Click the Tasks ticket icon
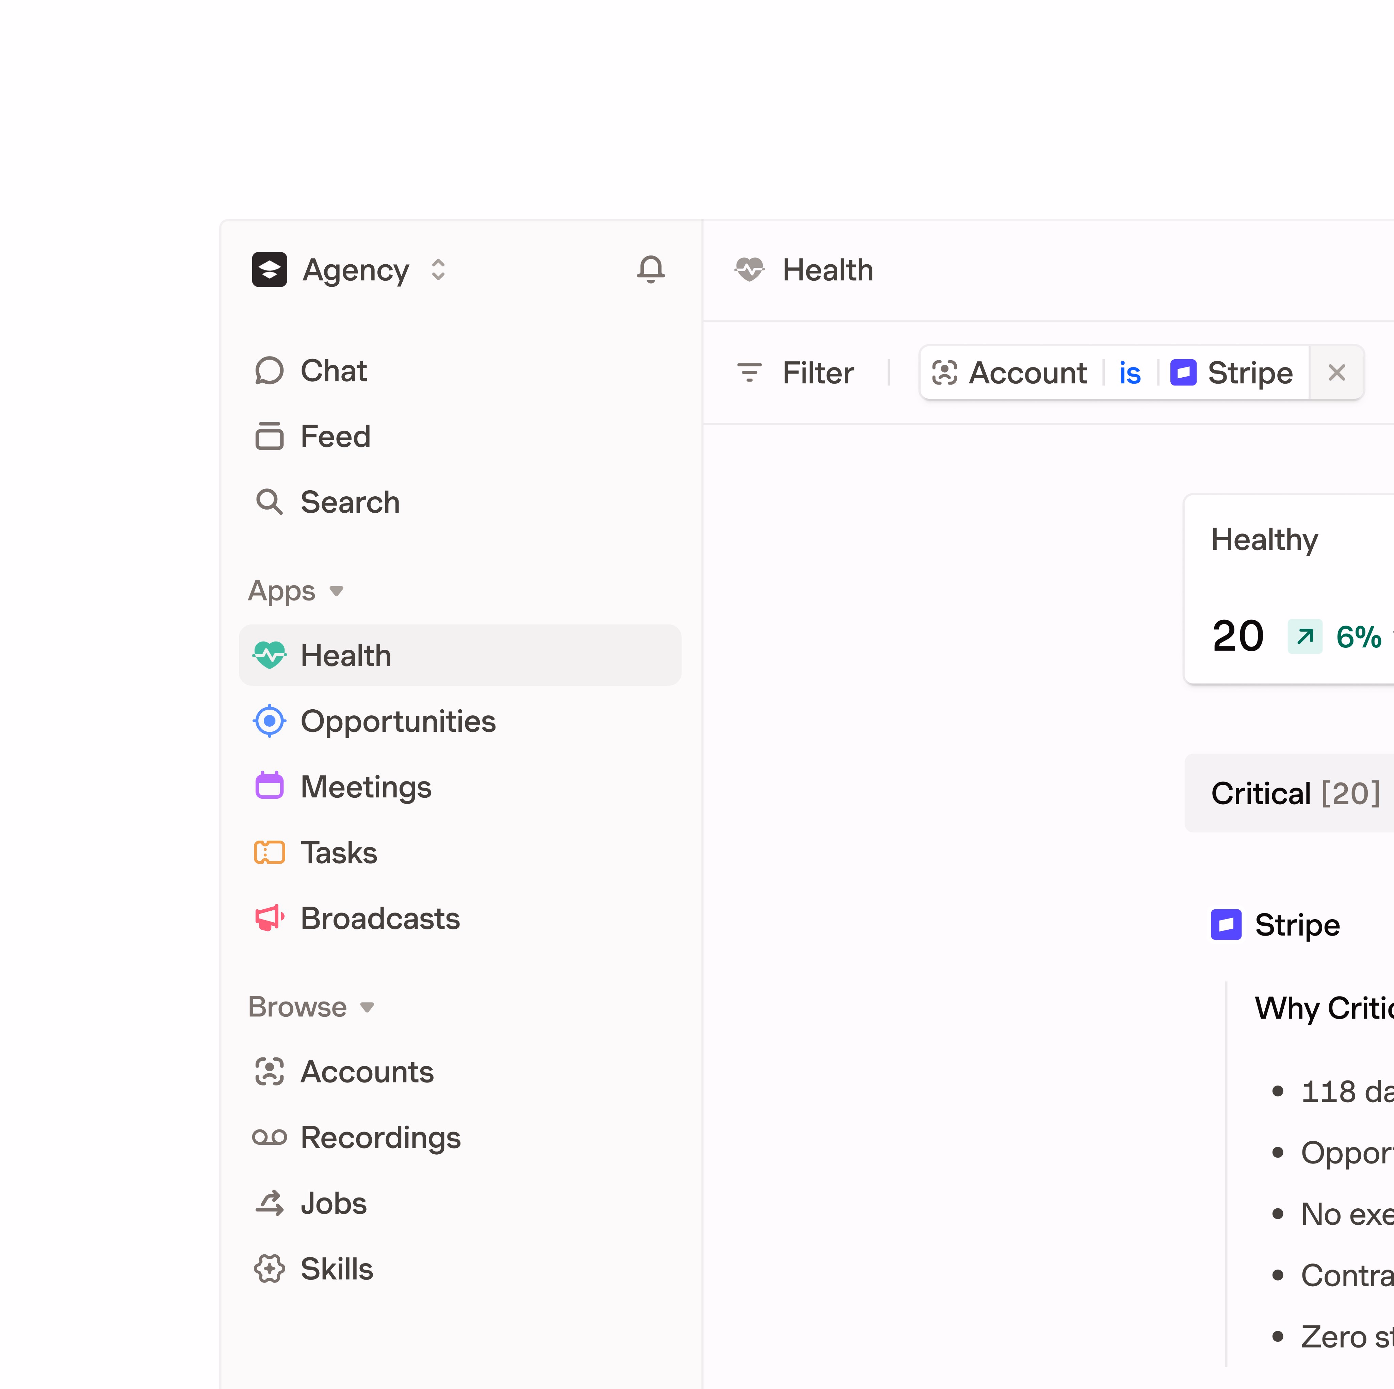Viewport: 1394px width, 1389px height. click(269, 853)
